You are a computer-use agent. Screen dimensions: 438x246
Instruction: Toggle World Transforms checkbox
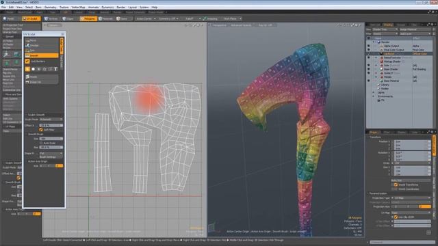click(396, 184)
